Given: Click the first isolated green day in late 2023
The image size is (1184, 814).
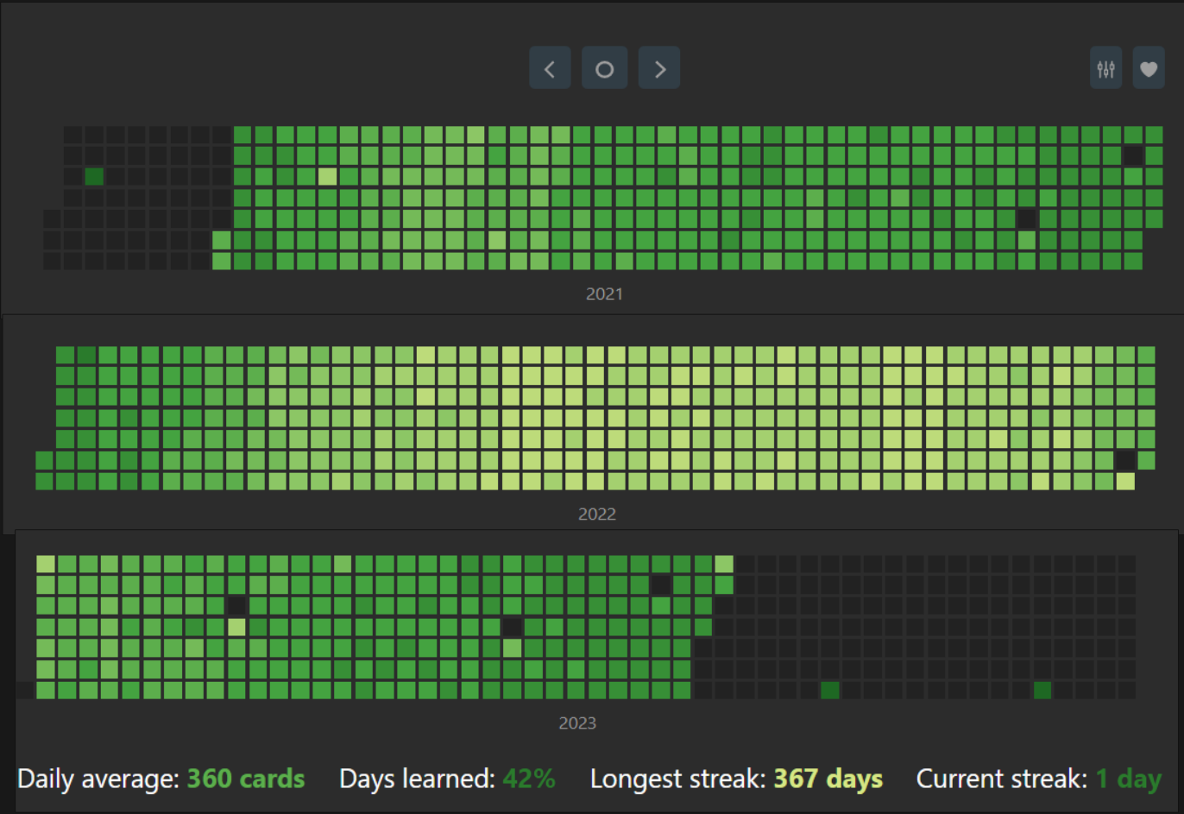Looking at the screenshot, I should click(829, 690).
